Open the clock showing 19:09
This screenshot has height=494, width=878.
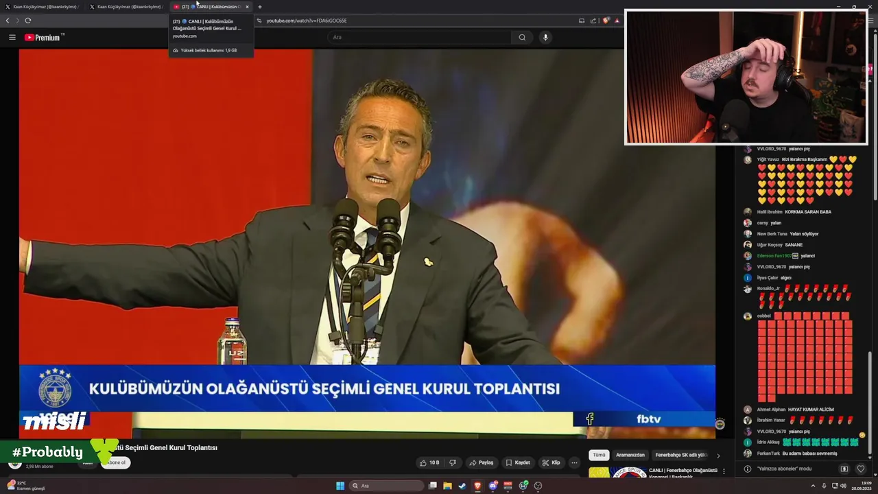click(860, 486)
